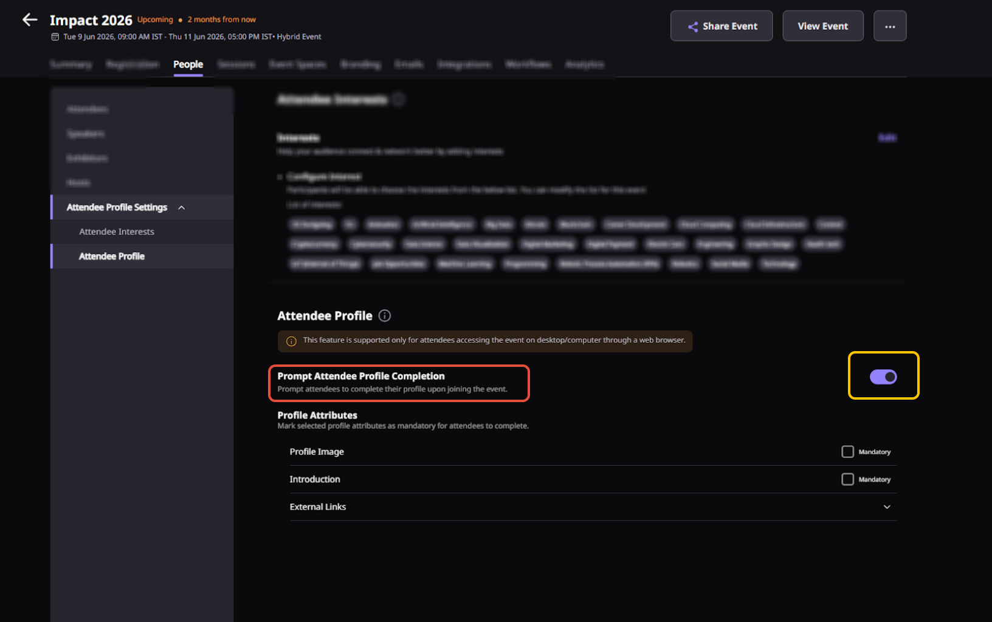Viewport: 992px width, 622px height.
Task: Click the Impact 2026 event title
Action: click(x=91, y=20)
